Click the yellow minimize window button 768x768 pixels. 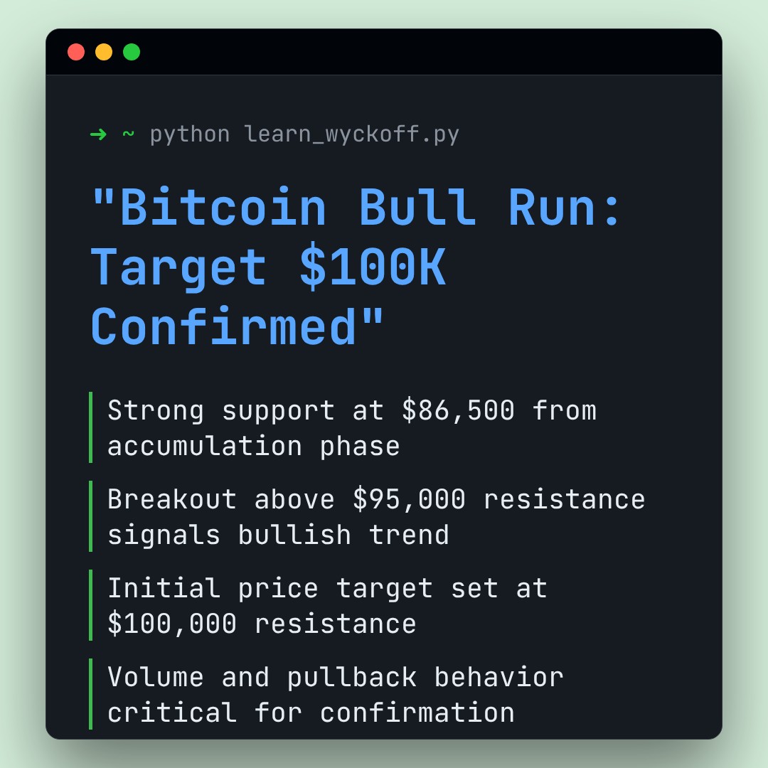click(x=104, y=52)
